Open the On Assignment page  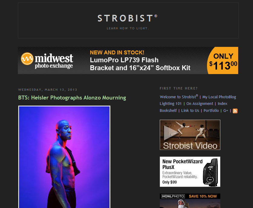[x=200, y=104]
